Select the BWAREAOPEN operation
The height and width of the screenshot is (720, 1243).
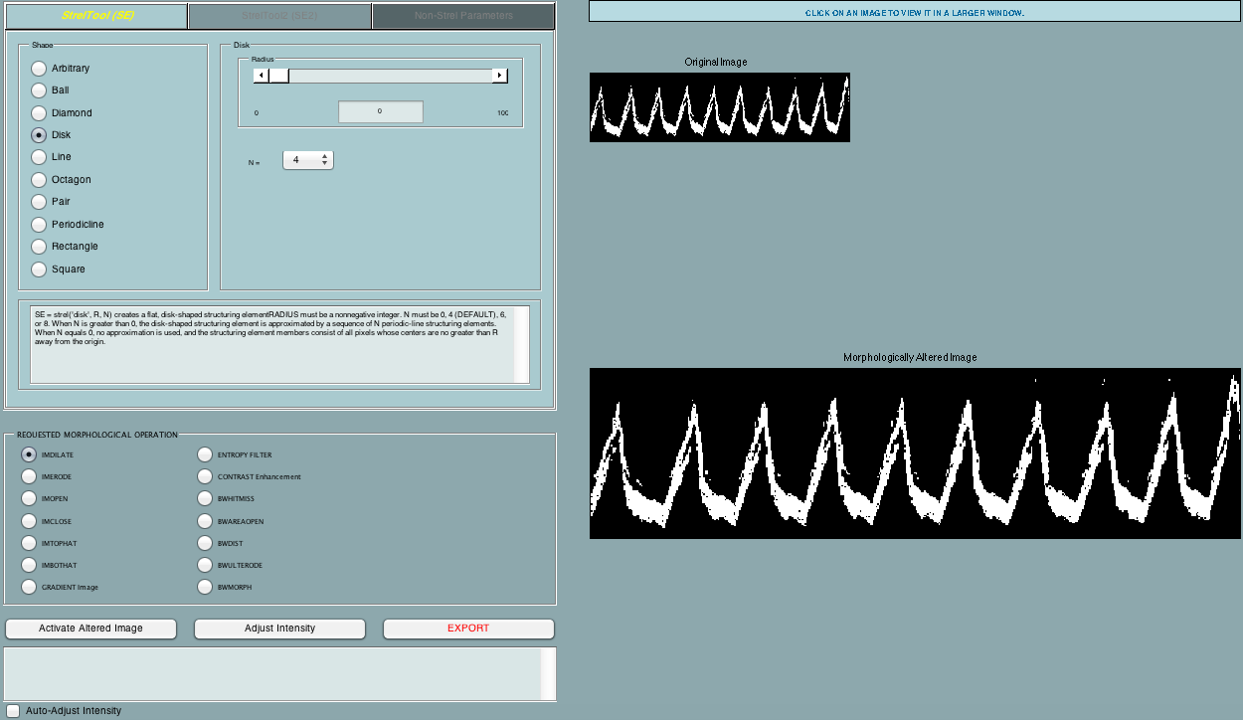[x=204, y=521]
